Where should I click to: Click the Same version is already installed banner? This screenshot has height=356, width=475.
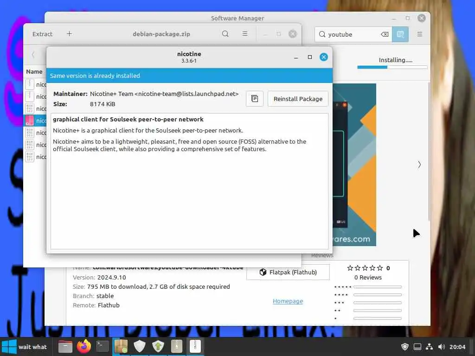tap(189, 76)
